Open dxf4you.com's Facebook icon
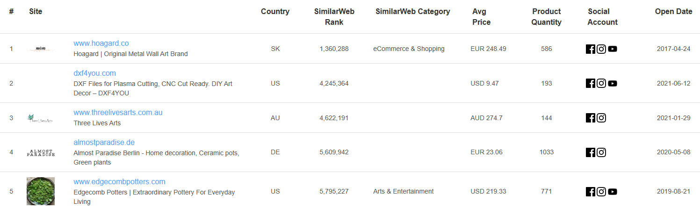The image size is (700, 209). pos(591,83)
